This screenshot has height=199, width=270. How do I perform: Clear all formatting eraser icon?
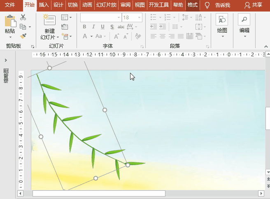pyautogui.click(x=138, y=36)
